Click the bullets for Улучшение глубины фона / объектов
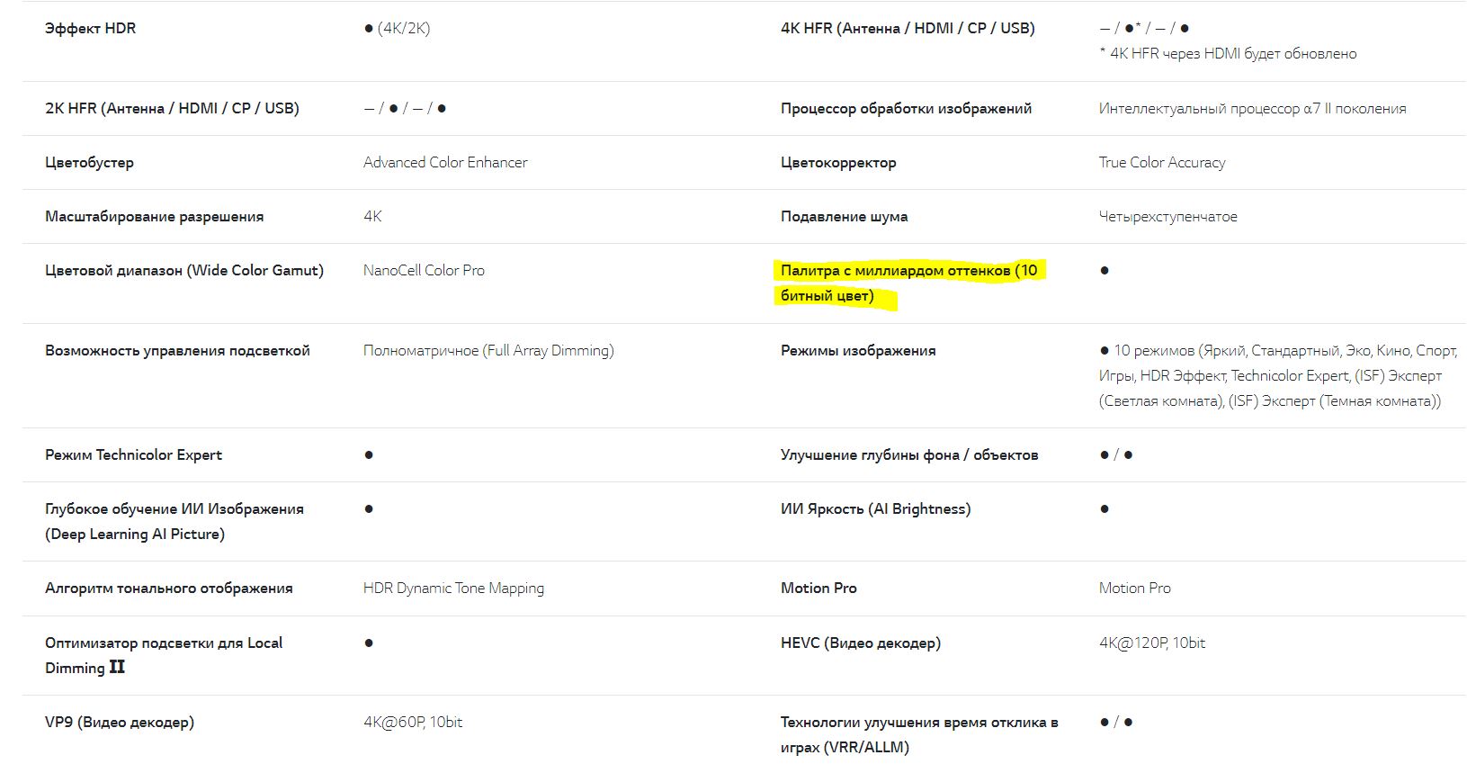Viewport: 1467px width, 773px height. pos(1116,455)
